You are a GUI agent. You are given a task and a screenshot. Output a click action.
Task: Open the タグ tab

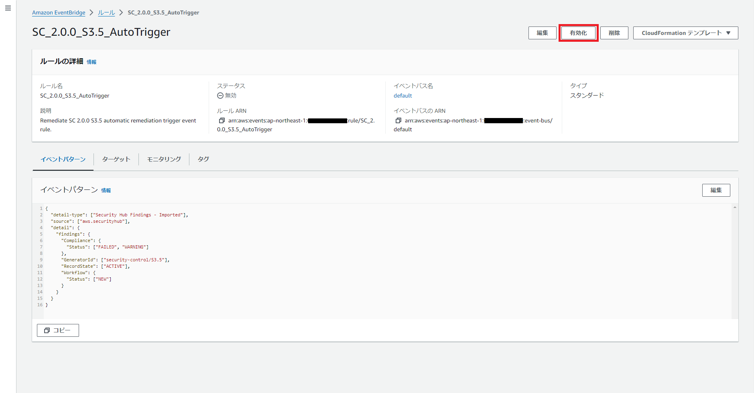click(x=203, y=159)
